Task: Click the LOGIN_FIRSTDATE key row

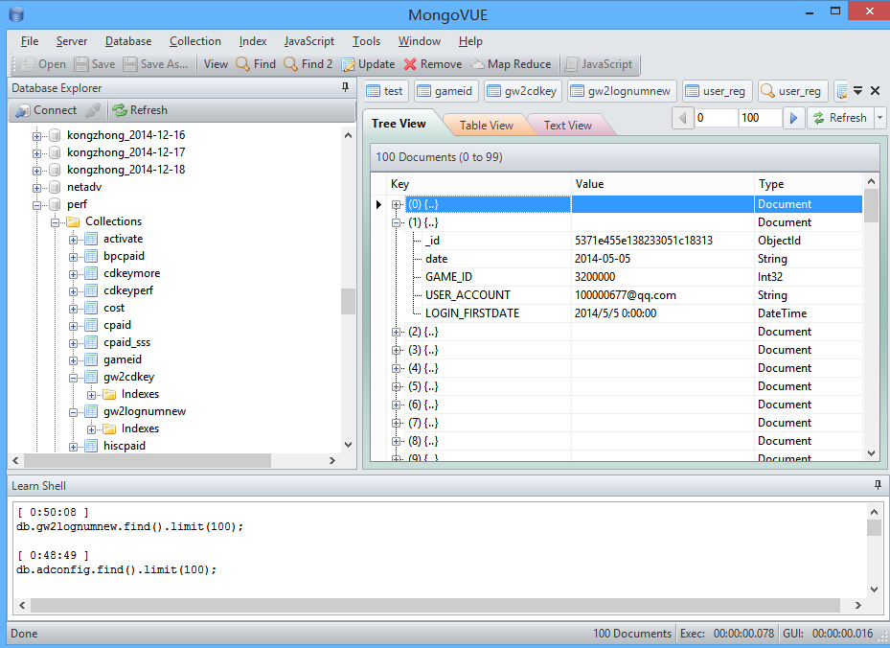Action: click(471, 313)
